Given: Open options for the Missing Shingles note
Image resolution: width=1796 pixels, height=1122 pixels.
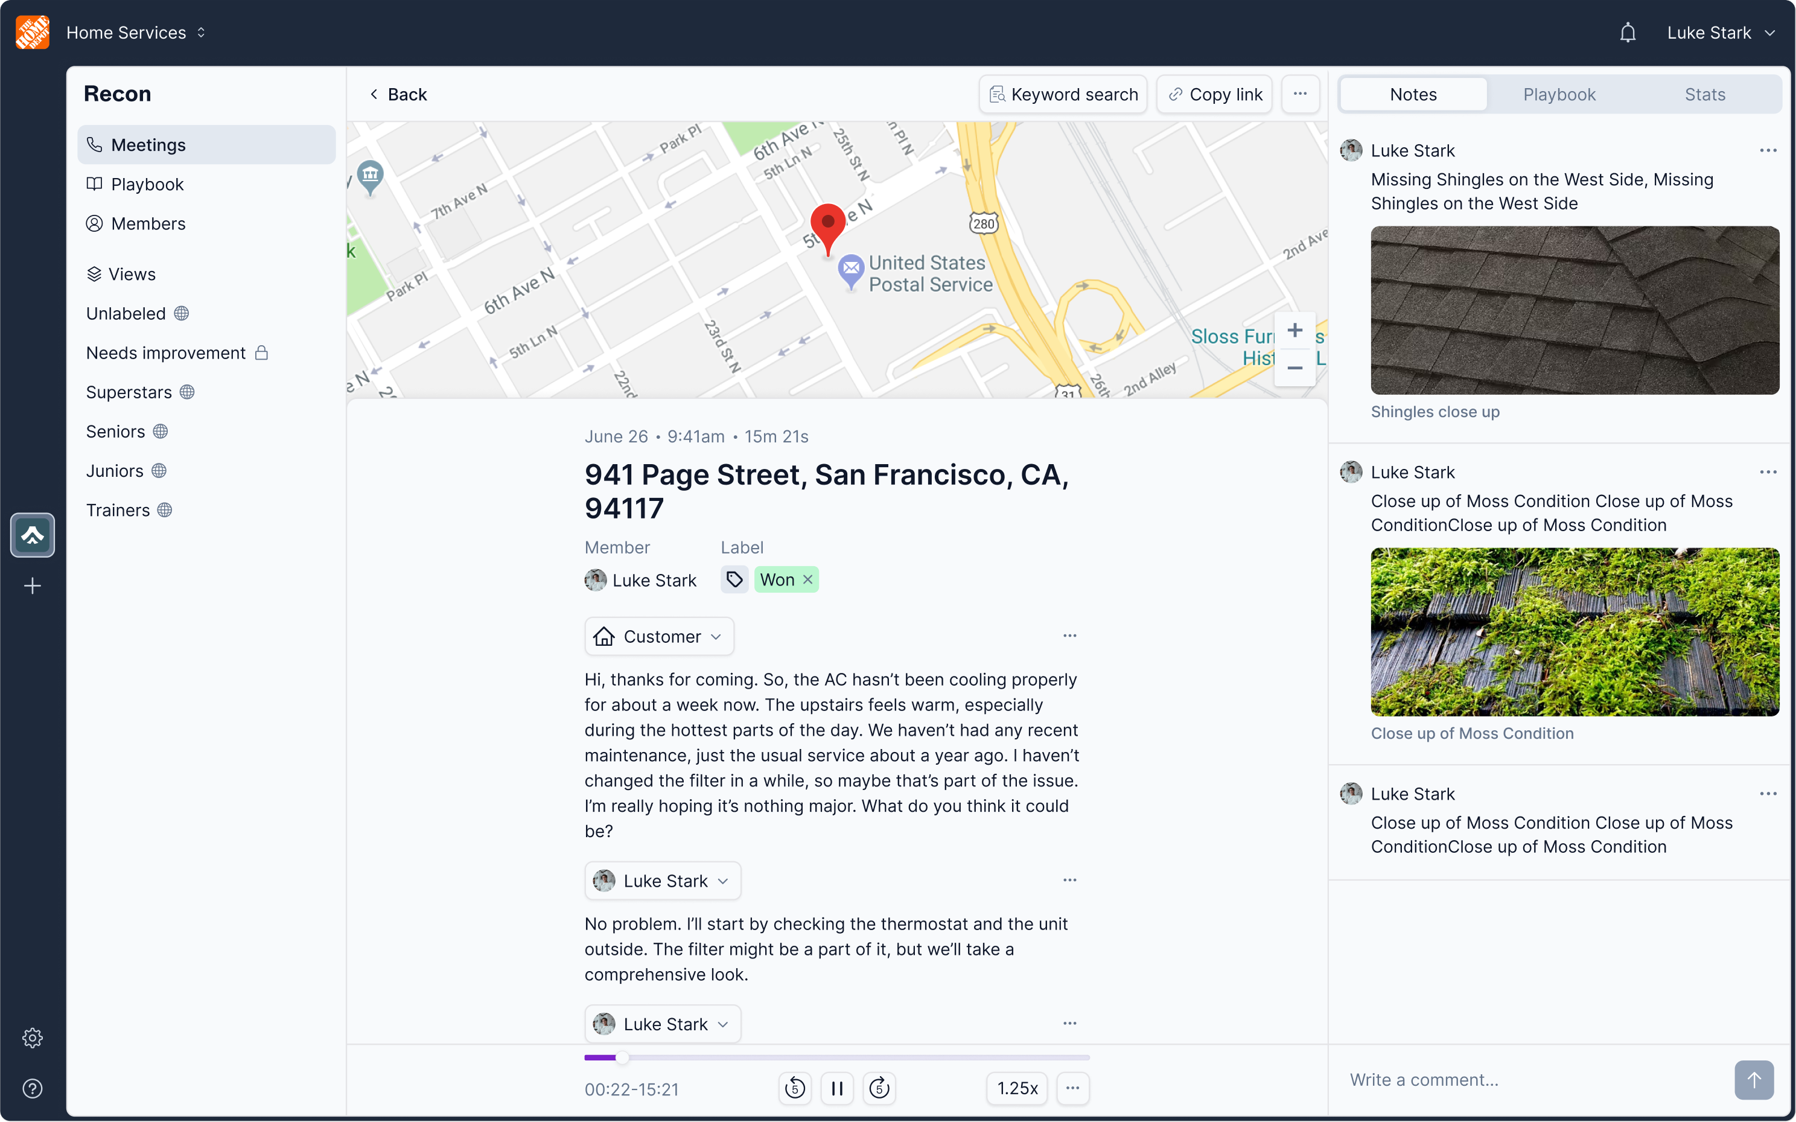Looking at the screenshot, I should tap(1768, 151).
